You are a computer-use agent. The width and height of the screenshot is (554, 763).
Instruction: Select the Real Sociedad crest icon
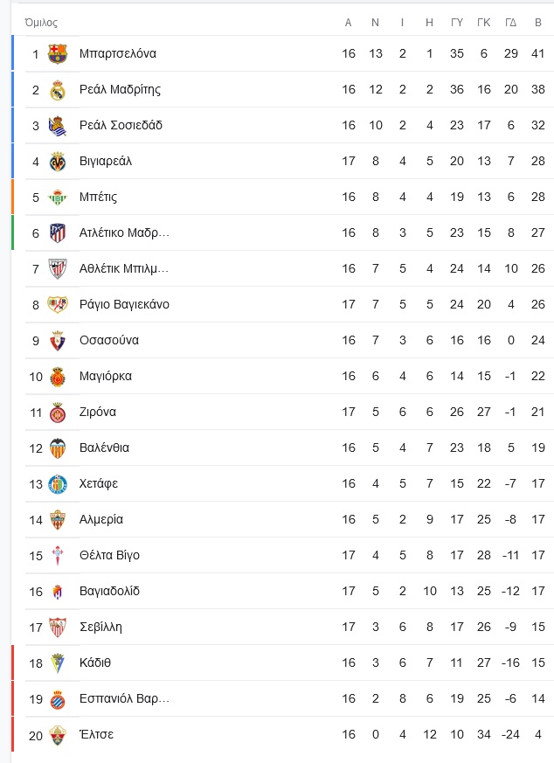[58, 126]
